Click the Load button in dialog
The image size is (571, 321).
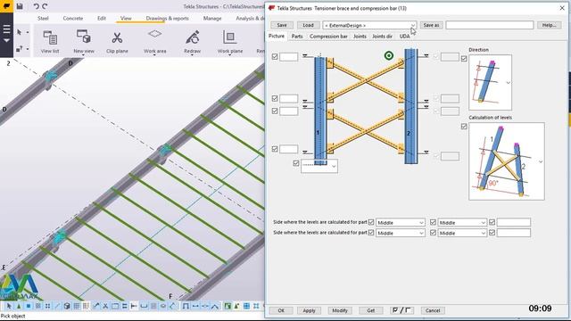[x=308, y=25]
